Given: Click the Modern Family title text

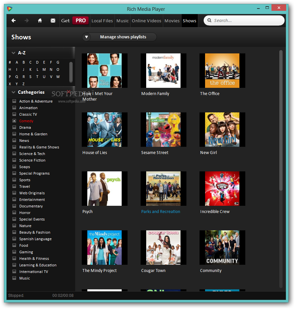Looking at the screenshot, I should 155,94.
